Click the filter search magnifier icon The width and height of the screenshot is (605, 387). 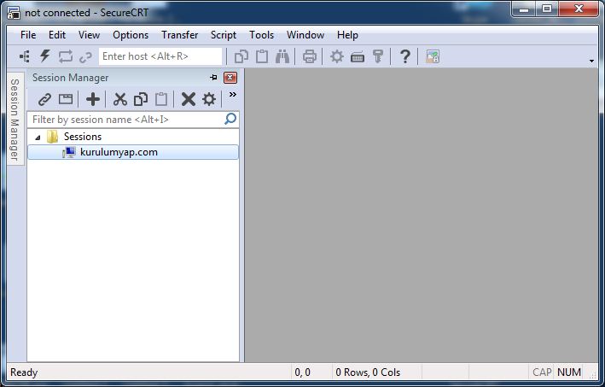(x=230, y=119)
